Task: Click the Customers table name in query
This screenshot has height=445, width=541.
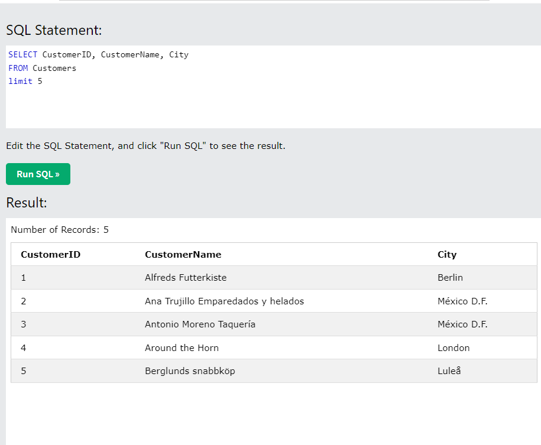Action: 54,68
